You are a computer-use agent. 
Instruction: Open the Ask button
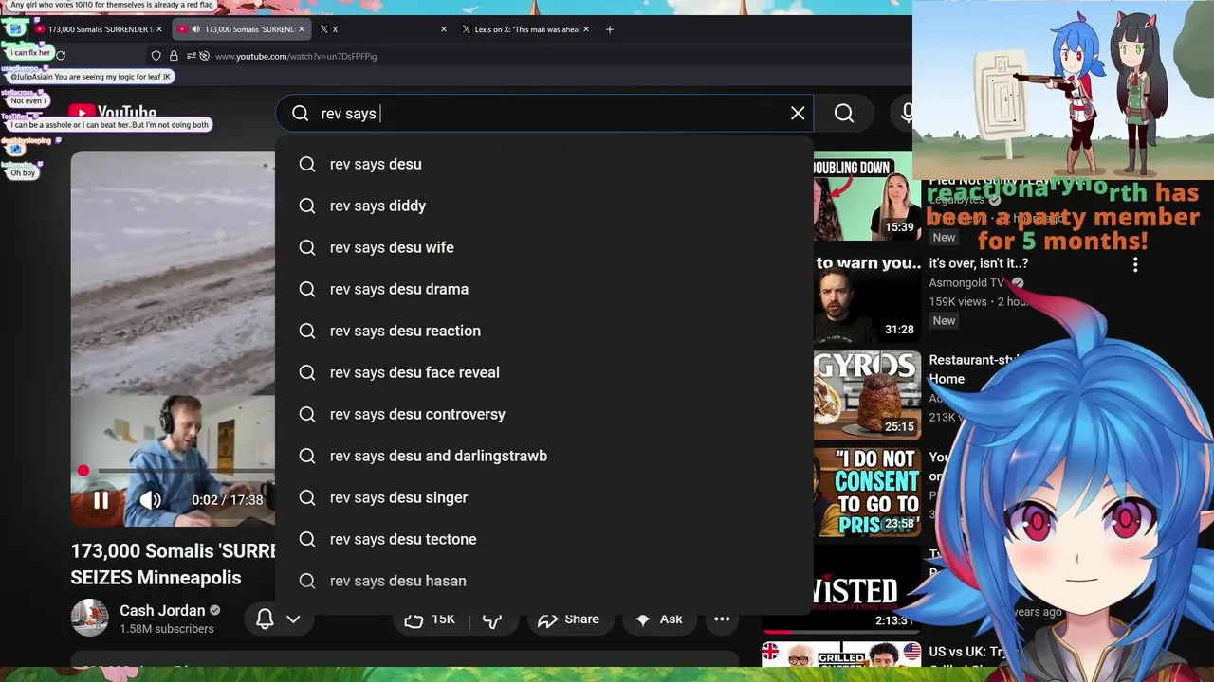click(x=659, y=619)
